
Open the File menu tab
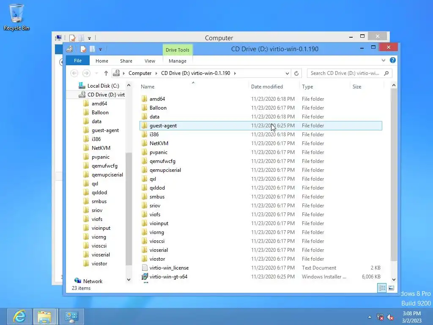click(78, 61)
